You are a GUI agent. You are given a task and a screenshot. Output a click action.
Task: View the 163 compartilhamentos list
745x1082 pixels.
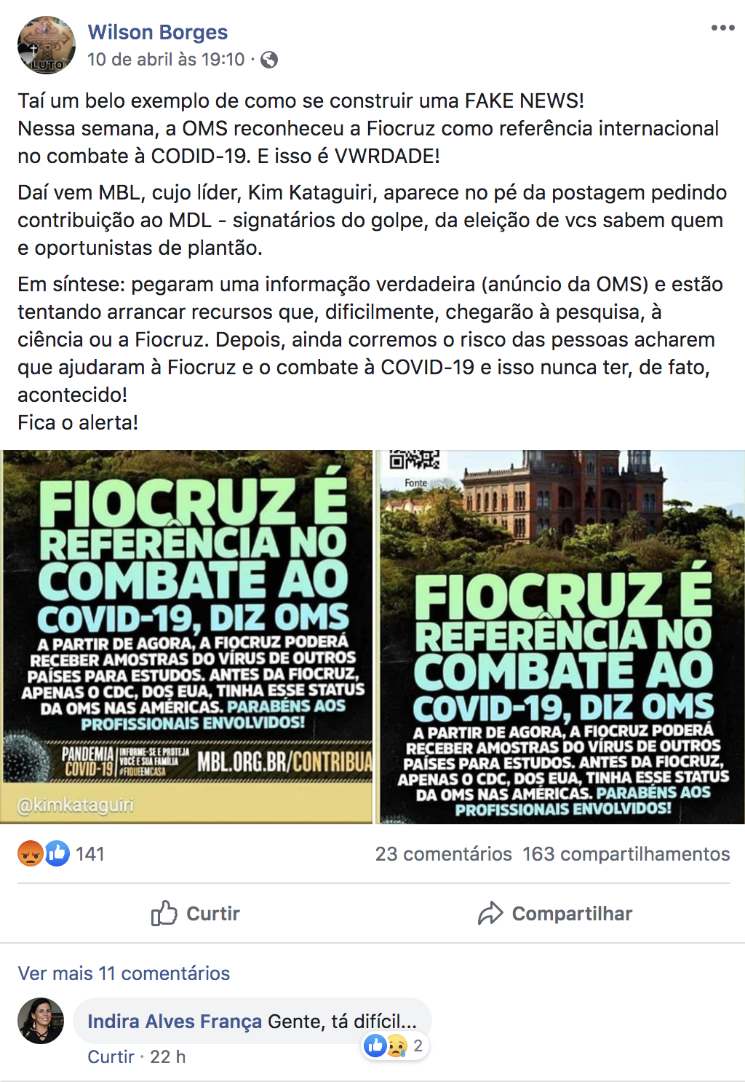click(x=626, y=854)
